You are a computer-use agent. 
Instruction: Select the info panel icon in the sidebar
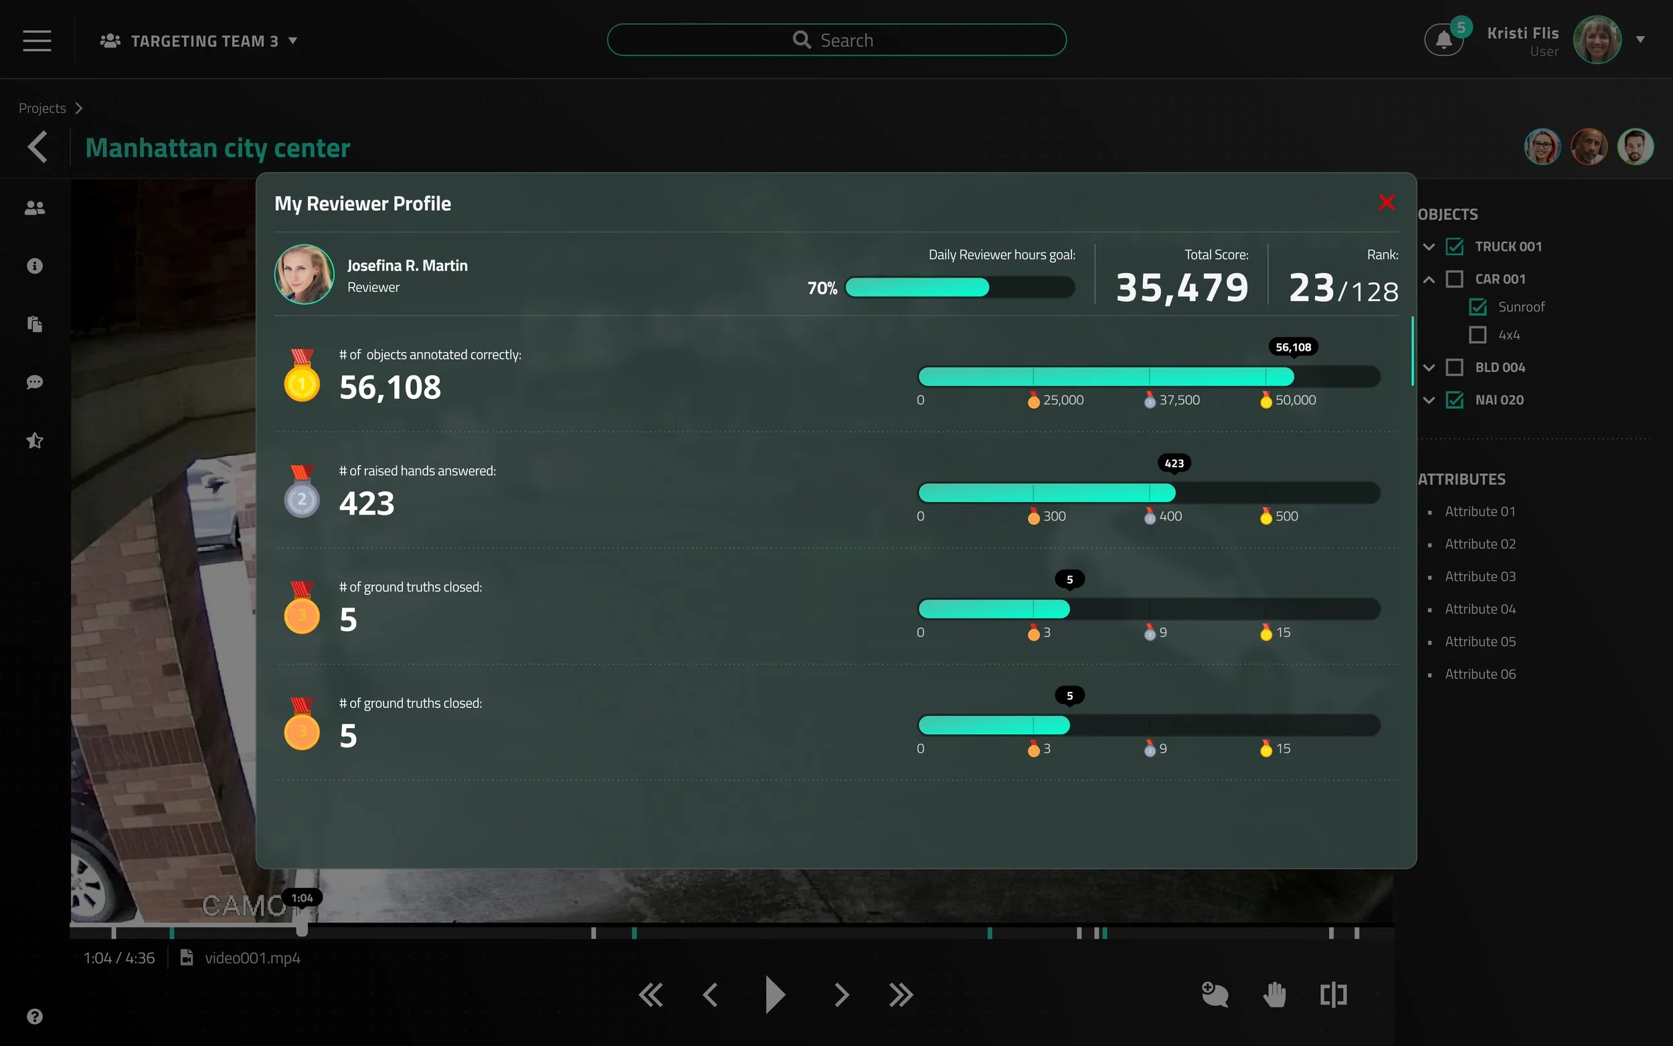pos(34,265)
